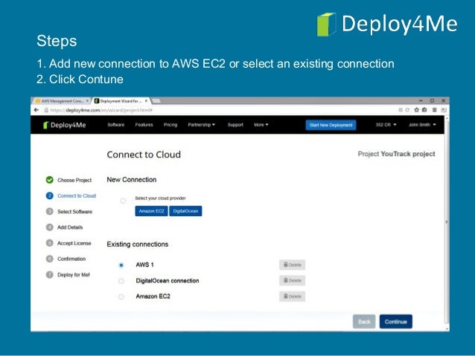Open the 352 CR credits dropdown
This screenshot has width=475, height=356.
pyautogui.click(x=386, y=125)
